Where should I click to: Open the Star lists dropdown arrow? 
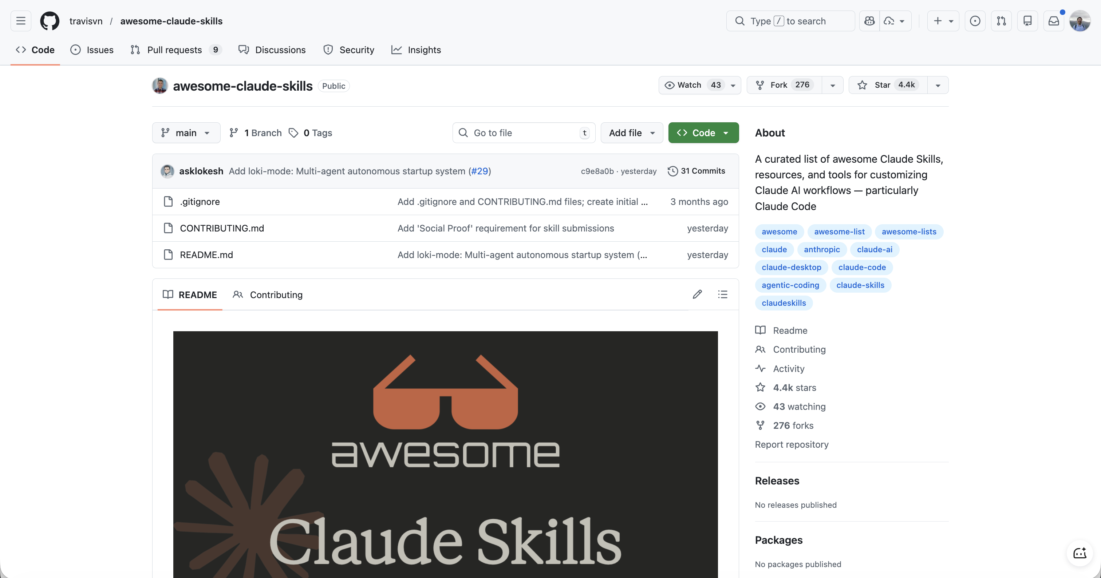tap(938, 85)
